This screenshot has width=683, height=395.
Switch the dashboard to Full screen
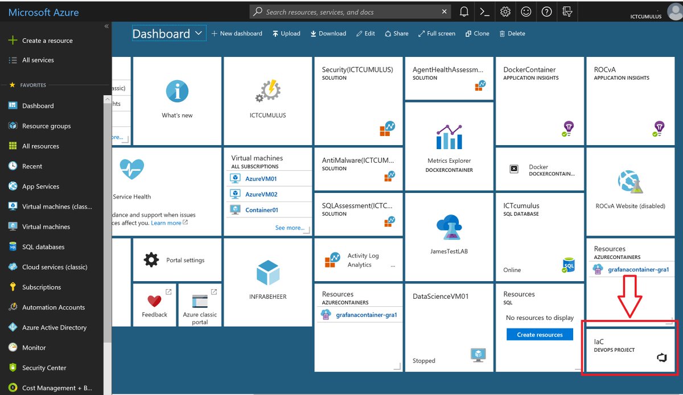[437, 34]
